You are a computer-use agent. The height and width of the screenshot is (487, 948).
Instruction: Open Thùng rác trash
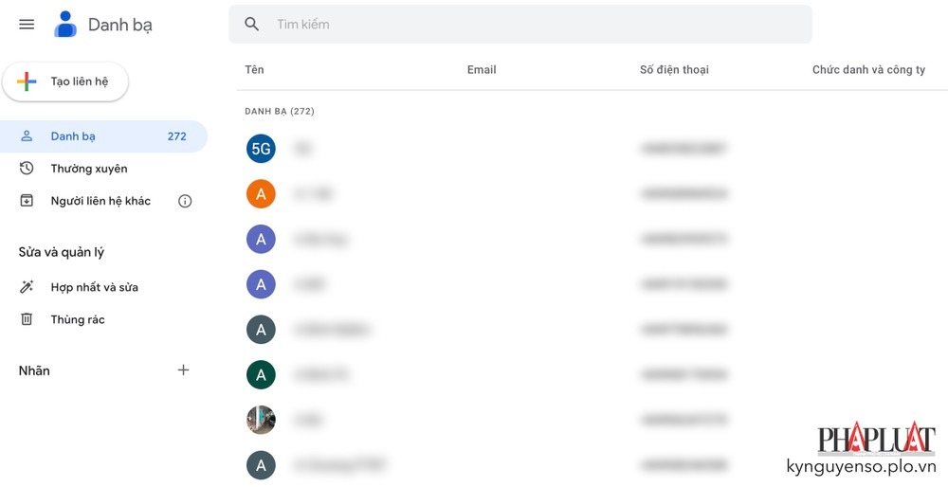(x=78, y=319)
